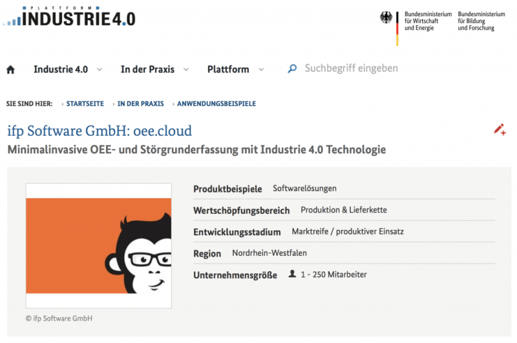Select the Marktreife / produktiver Einsatz text

tap(348, 231)
